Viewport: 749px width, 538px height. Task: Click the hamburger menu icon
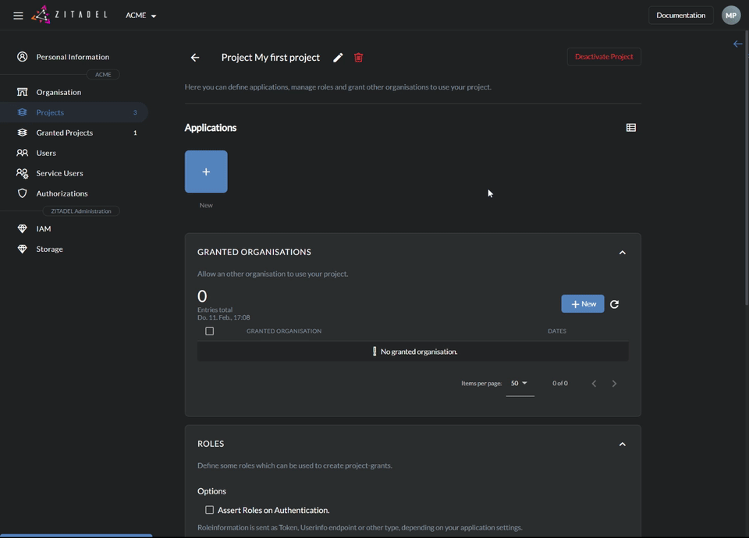[x=18, y=16]
